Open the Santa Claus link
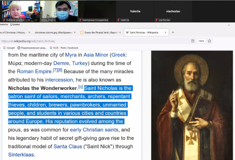Screen dimensions: 235x160 tap(68, 146)
